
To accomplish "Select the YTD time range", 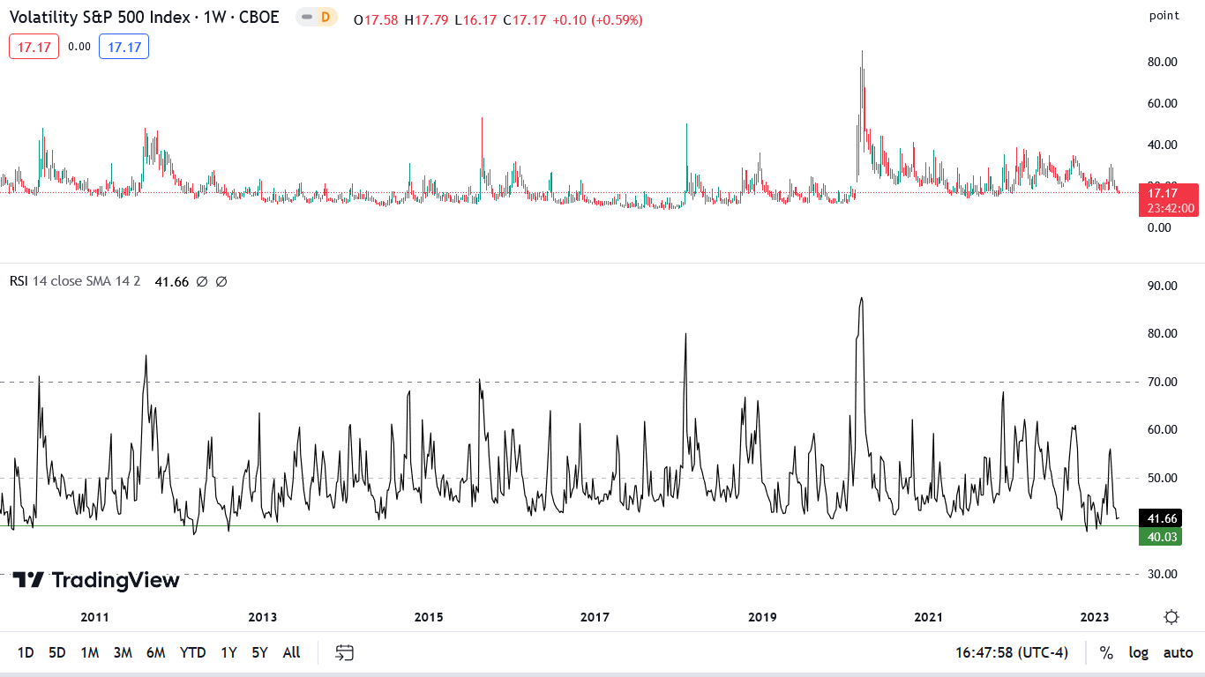I will click(192, 652).
